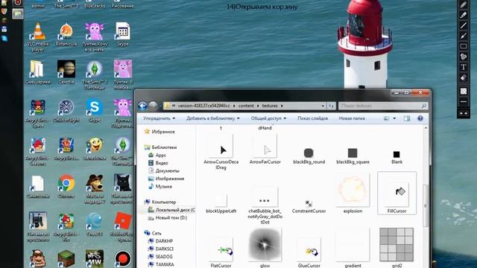Open the Botanicula desktop shortcut
Viewport: 477px width, 268px height.
66,35
